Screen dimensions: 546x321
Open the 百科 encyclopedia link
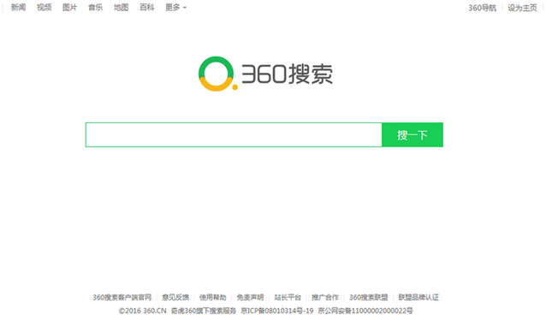[147, 8]
